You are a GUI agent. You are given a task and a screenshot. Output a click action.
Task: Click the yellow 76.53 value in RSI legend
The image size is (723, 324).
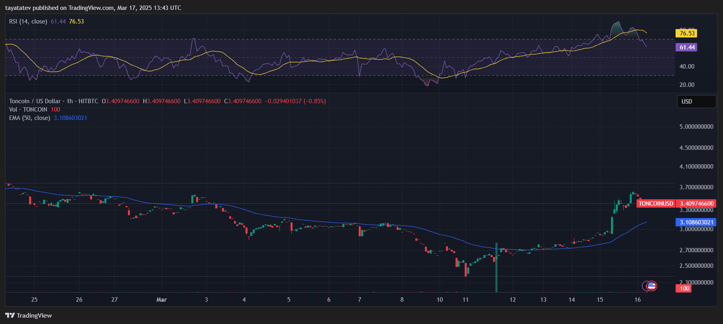click(x=76, y=21)
